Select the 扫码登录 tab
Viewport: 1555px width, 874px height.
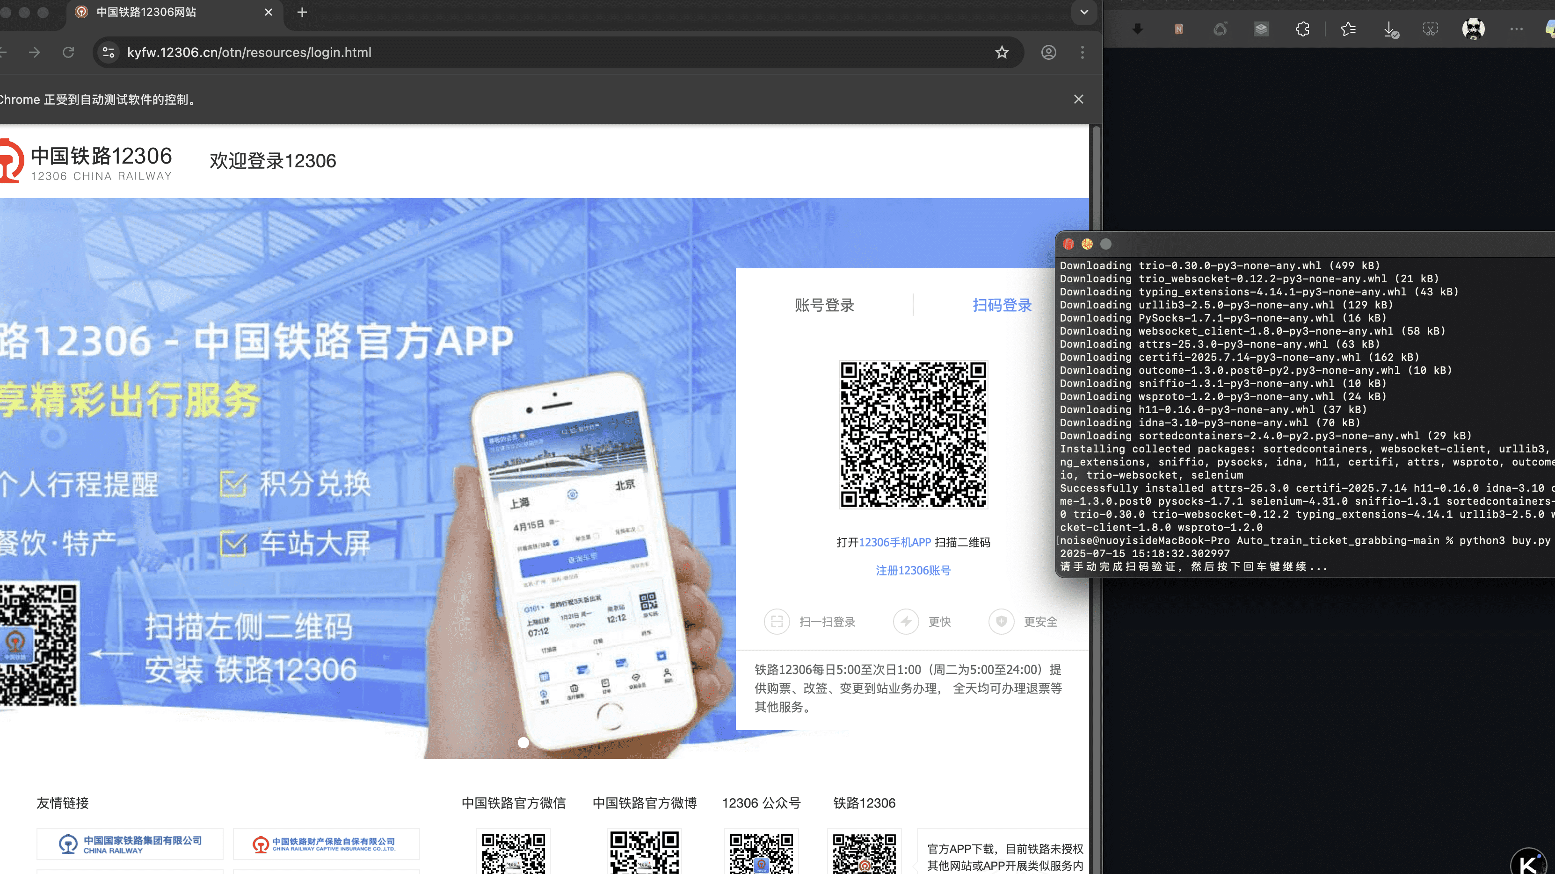pos(1002,305)
